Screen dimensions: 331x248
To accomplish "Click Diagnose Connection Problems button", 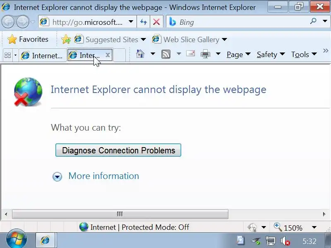I will click(x=118, y=150).
